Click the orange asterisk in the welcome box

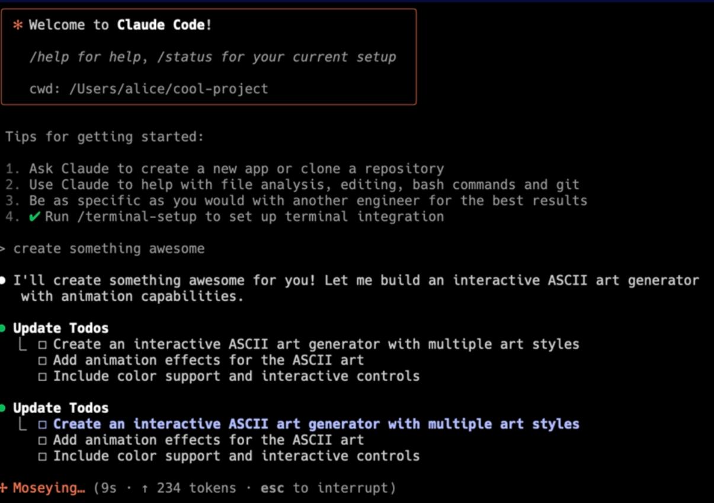18,25
